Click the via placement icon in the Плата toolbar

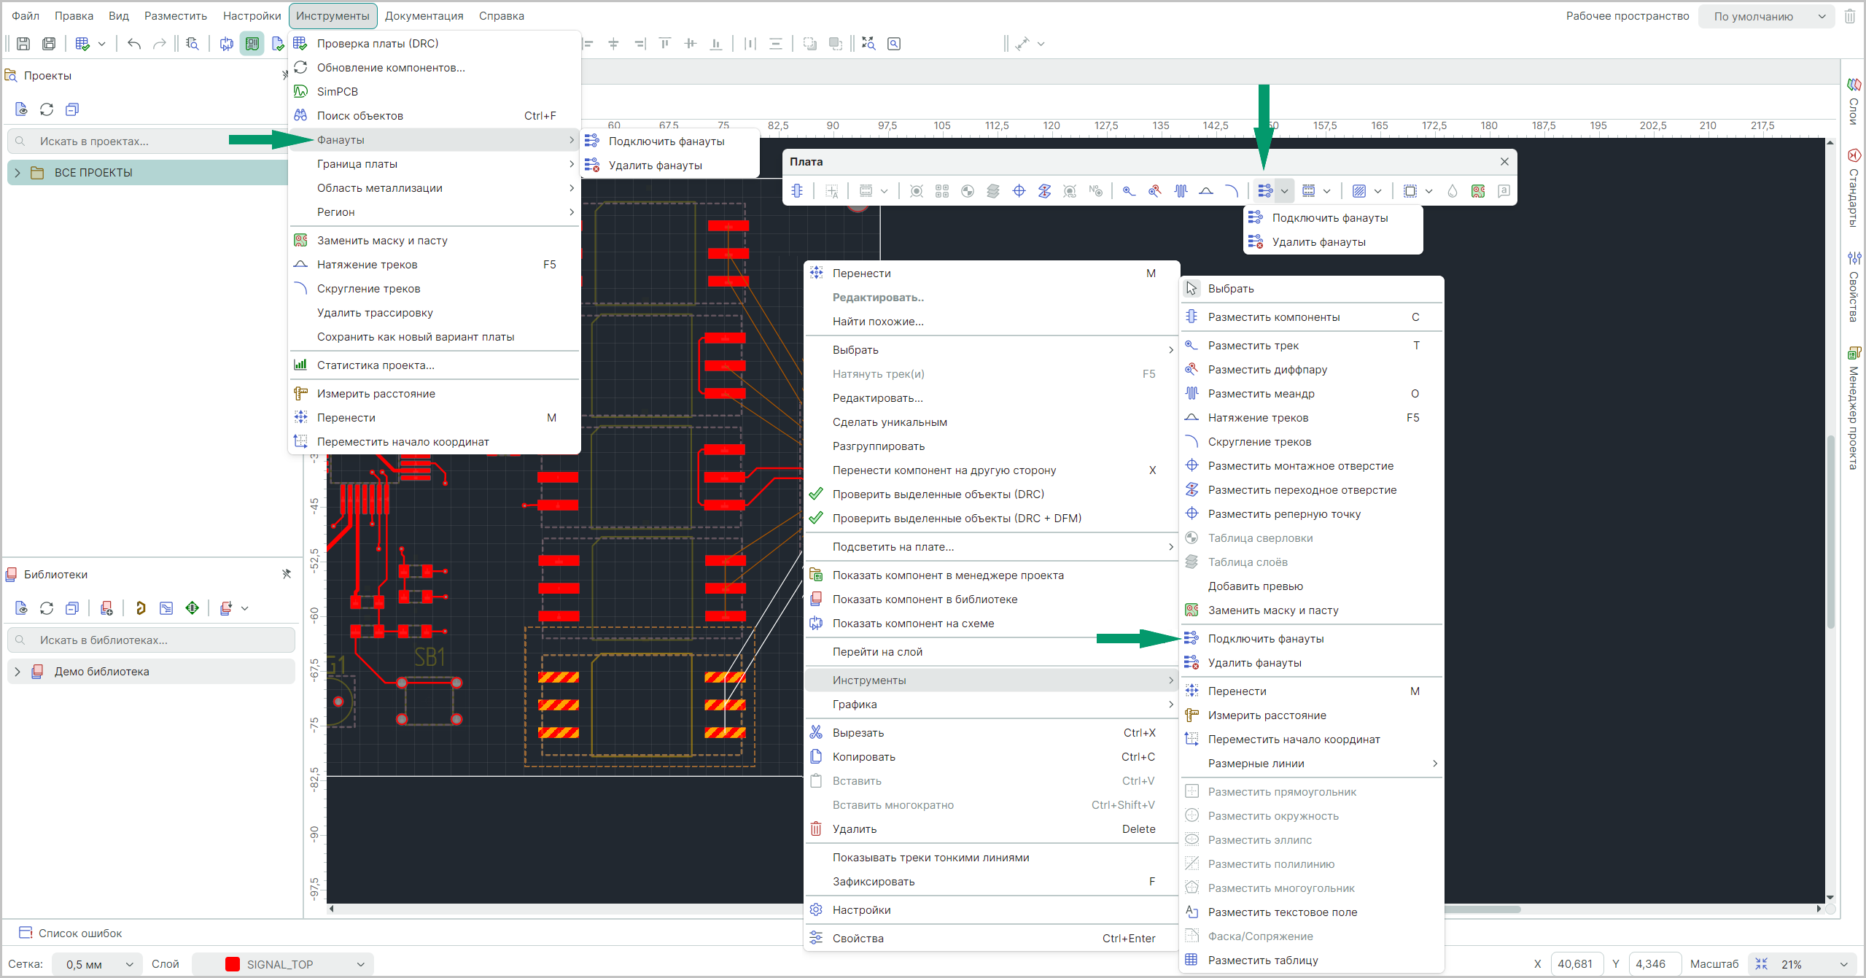[1044, 191]
